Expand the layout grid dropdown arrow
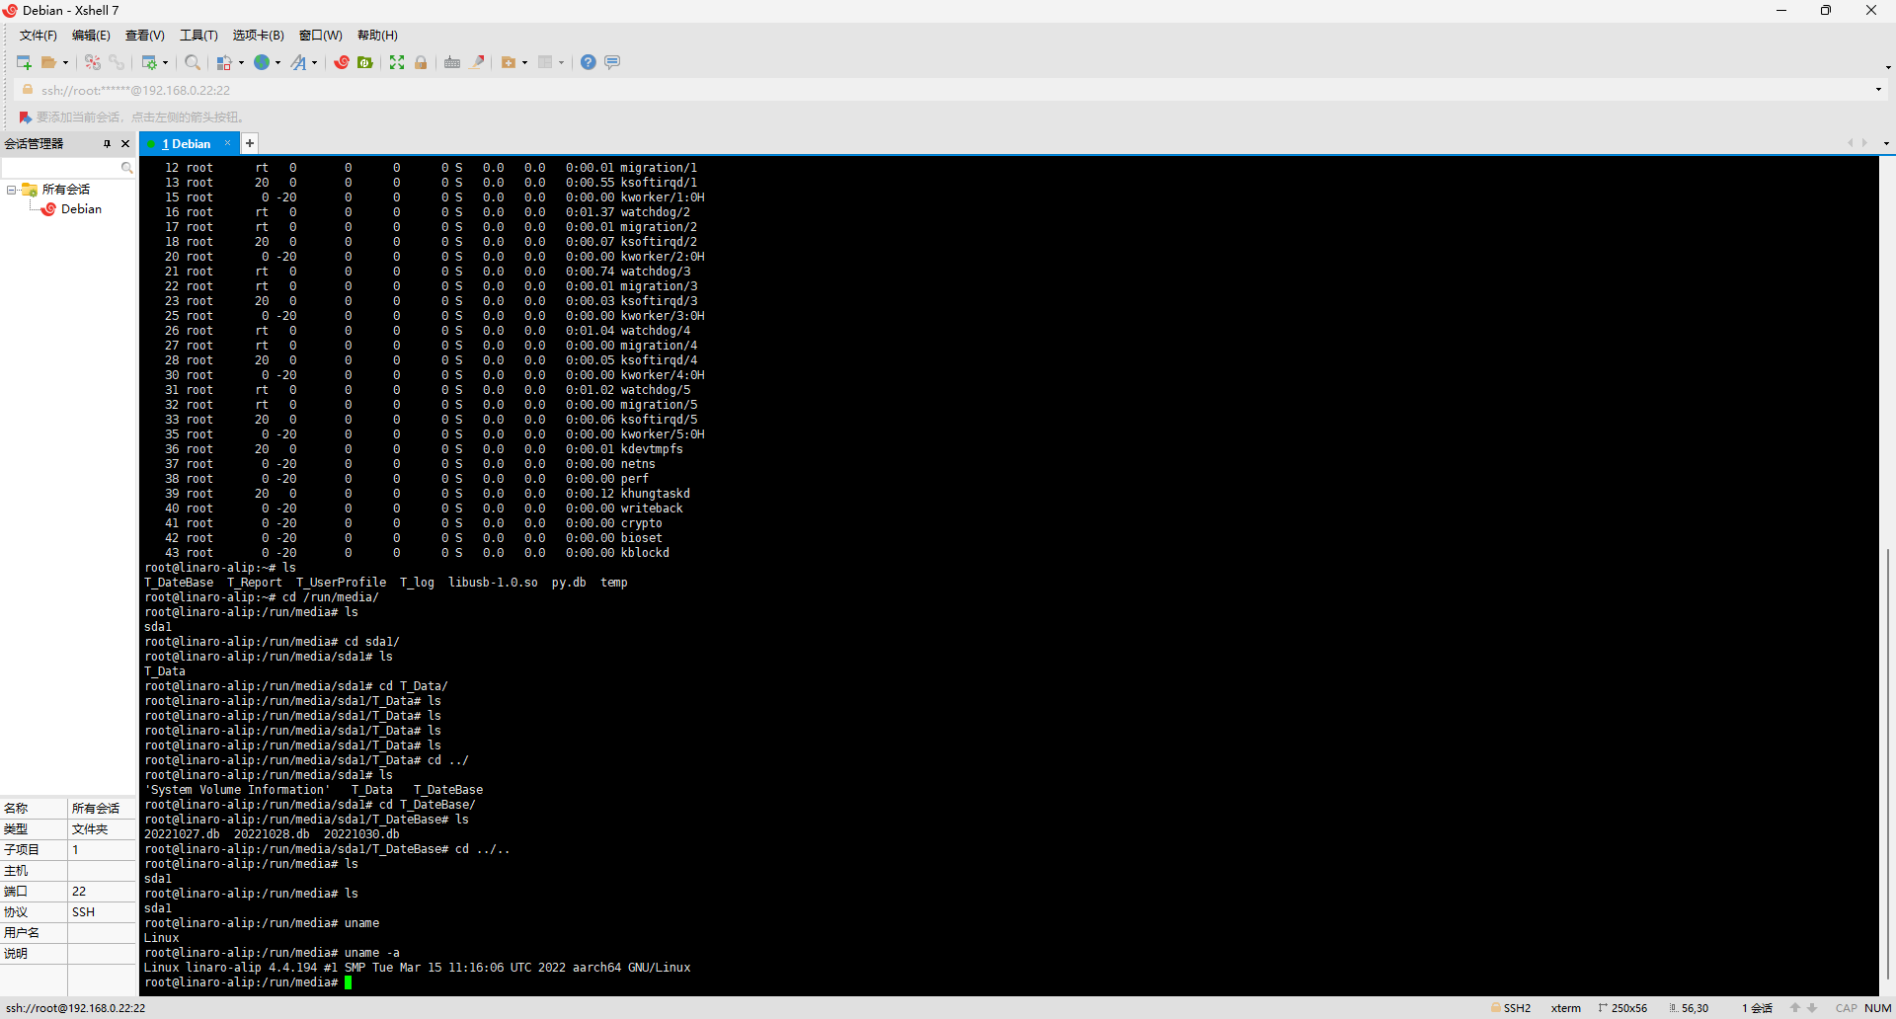Image resolution: width=1896 pixels, height=1019 pixels. [561, 62]
